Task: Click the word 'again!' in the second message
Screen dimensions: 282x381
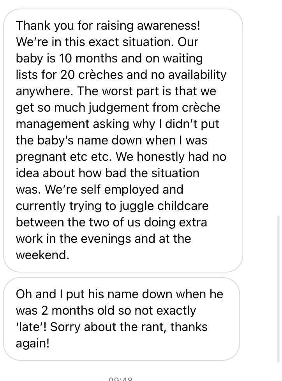Action: (33, 344)
